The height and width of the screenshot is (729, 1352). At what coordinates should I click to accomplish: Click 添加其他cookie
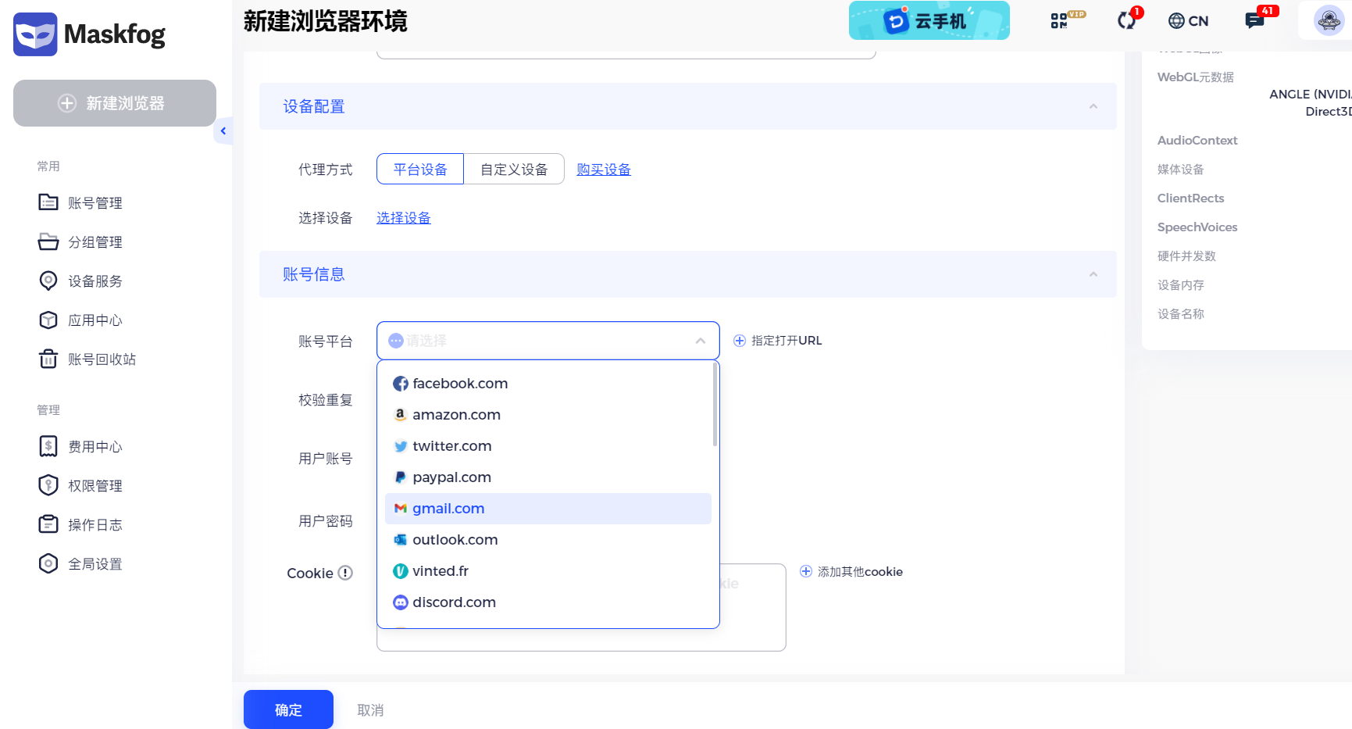pyautogui.click(x=851, y=572)
